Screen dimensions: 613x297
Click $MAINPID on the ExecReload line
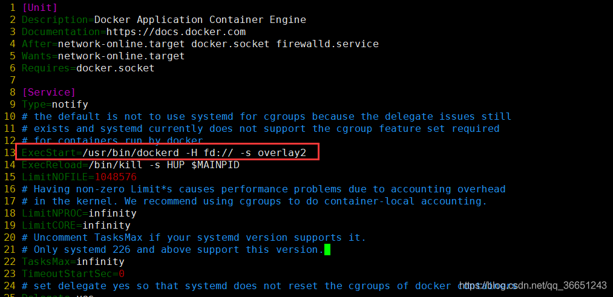[x=215, y=165]
